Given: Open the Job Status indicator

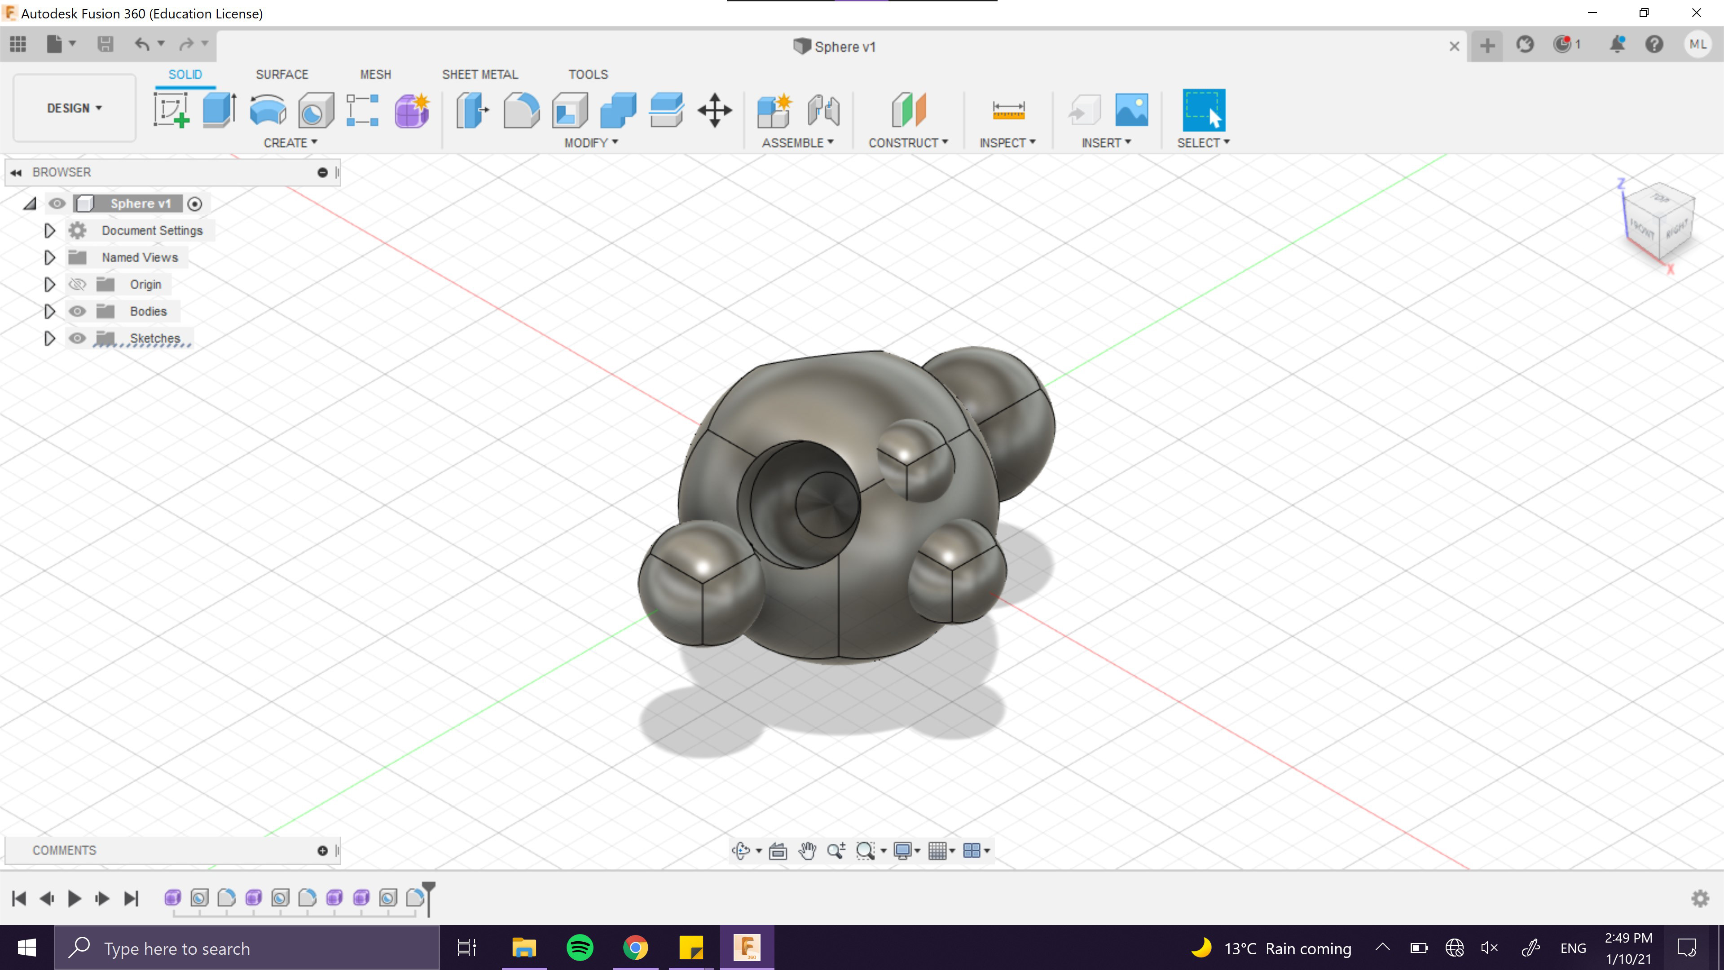Looking at the screenshot, I should (x=1566, y=45).
